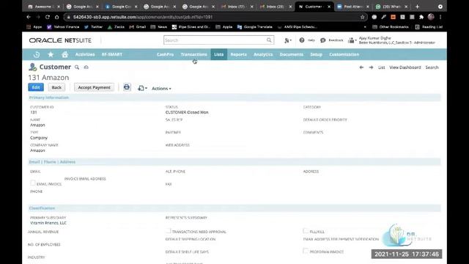Open the Documents menu
The height and width of the screenshot is (264, 469).
292,54
